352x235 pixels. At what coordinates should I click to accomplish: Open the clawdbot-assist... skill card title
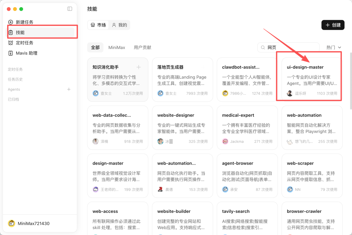pos(241,67)
